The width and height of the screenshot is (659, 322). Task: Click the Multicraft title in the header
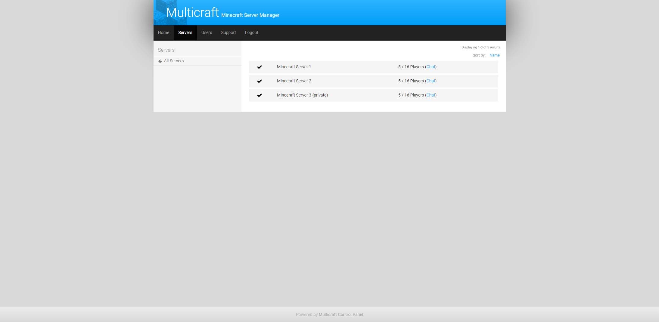coord(192,12)
